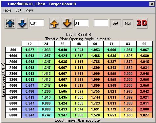Open the Table menu

coord(7,10)
